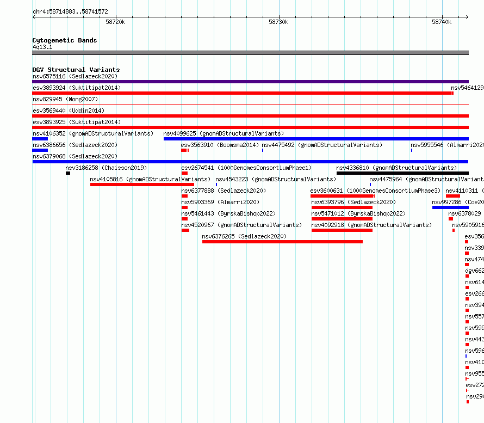Click the blue bar under nsv4099625
The image size is (484, 423).
coord(316,139)
